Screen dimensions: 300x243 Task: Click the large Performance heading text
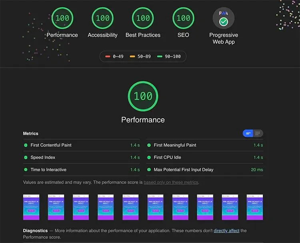143,120
